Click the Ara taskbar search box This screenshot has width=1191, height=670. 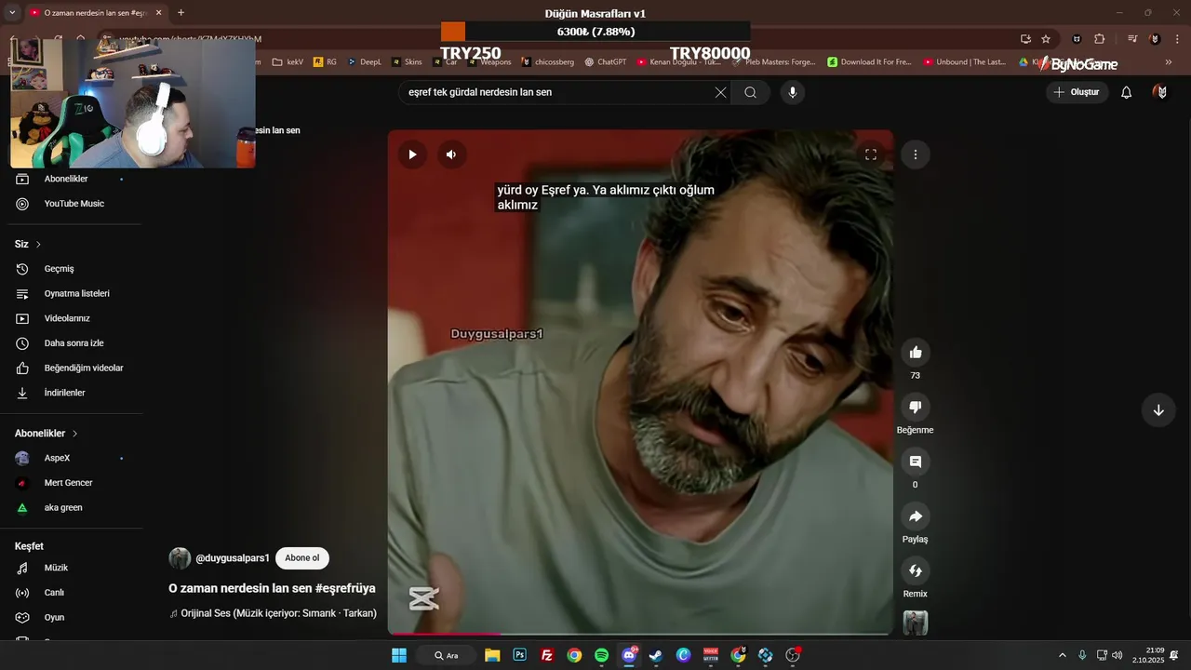[448, 655]
